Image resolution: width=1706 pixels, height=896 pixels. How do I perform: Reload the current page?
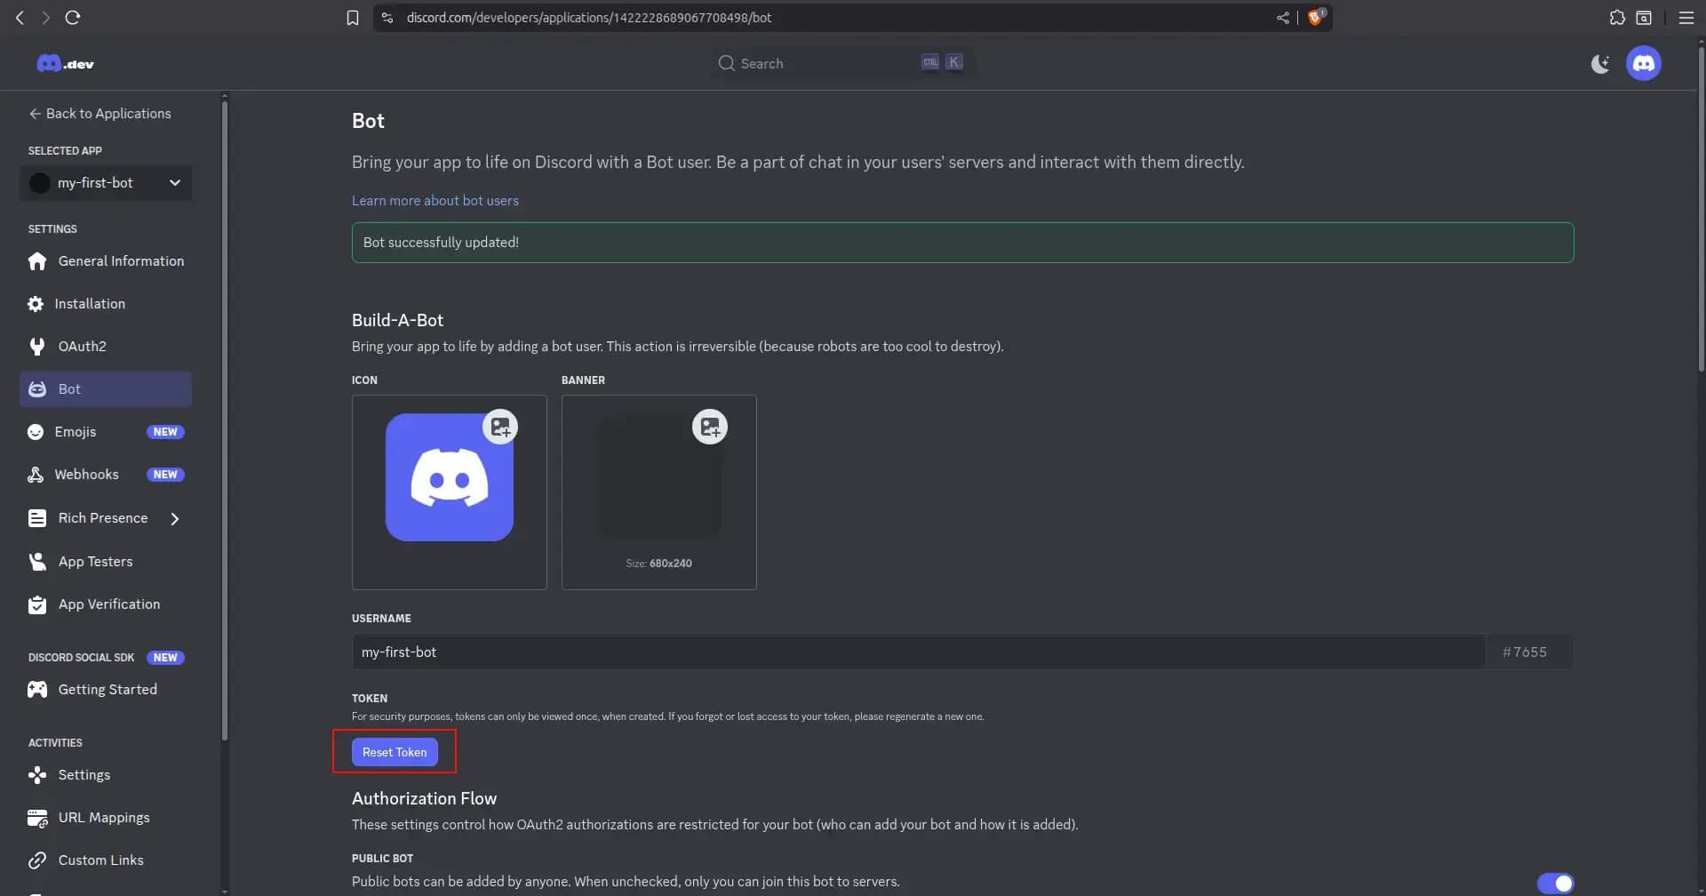pyautogui.click(x=73, y=18)
